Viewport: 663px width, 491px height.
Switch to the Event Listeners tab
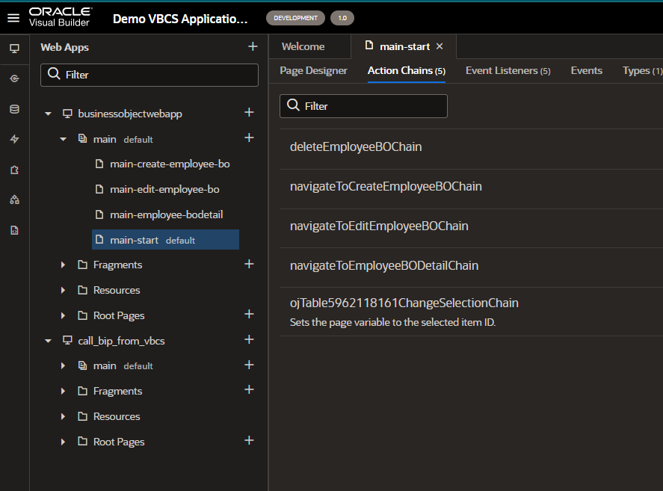(x=508, y=70)
